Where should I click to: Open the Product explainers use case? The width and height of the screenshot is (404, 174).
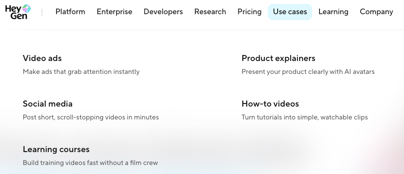(278, 58)
